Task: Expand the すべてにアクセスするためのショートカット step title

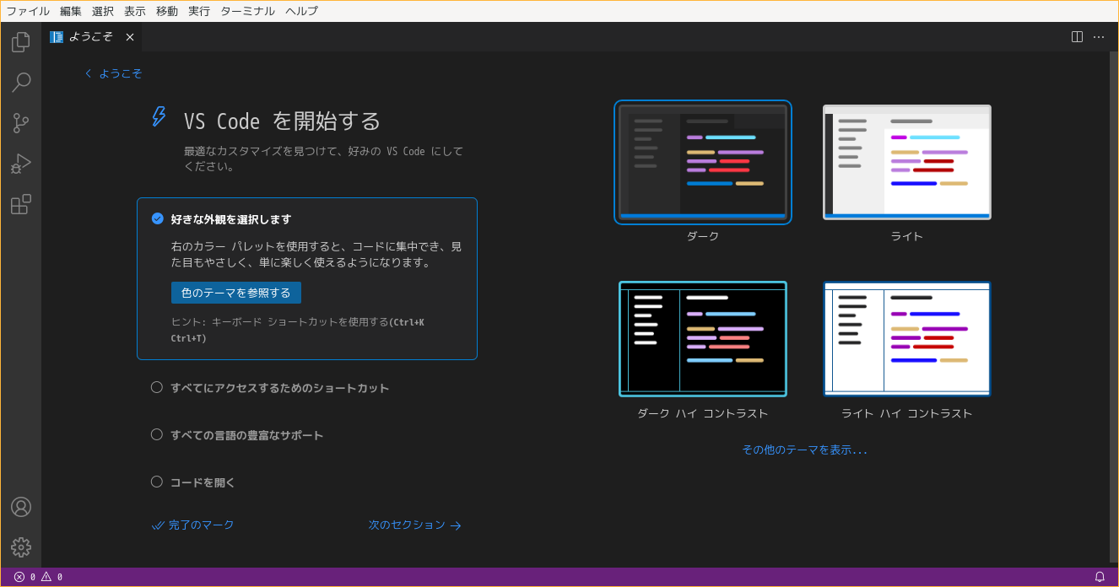Action: tap(280, 388)
